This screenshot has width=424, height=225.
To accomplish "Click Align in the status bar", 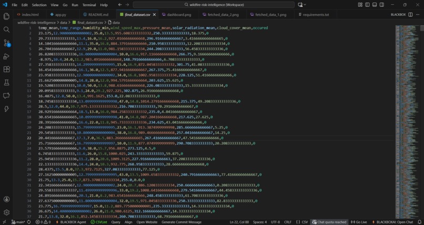I will pyautogui.click(x=128, y=222).
